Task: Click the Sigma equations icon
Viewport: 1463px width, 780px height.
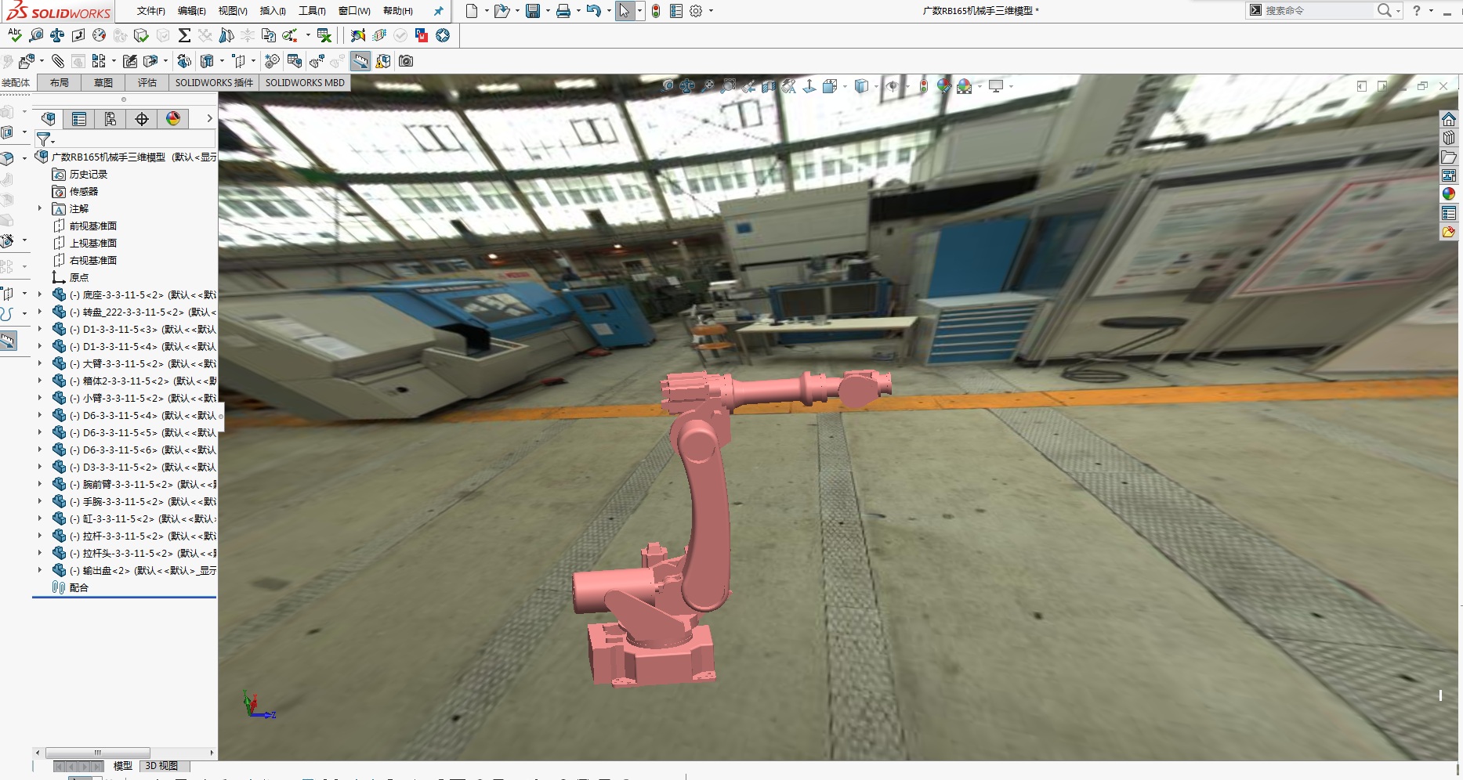Action: click(185, 35)
